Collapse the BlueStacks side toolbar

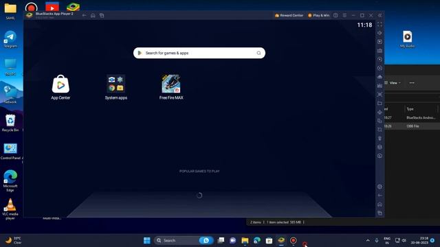[379, 15]
